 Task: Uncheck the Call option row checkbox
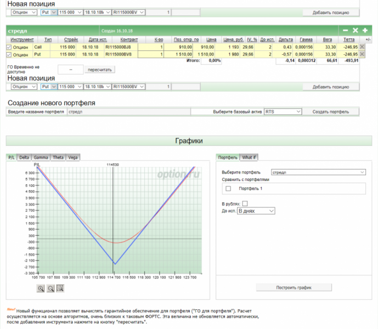pyautogui.click(x=8, y=48)
